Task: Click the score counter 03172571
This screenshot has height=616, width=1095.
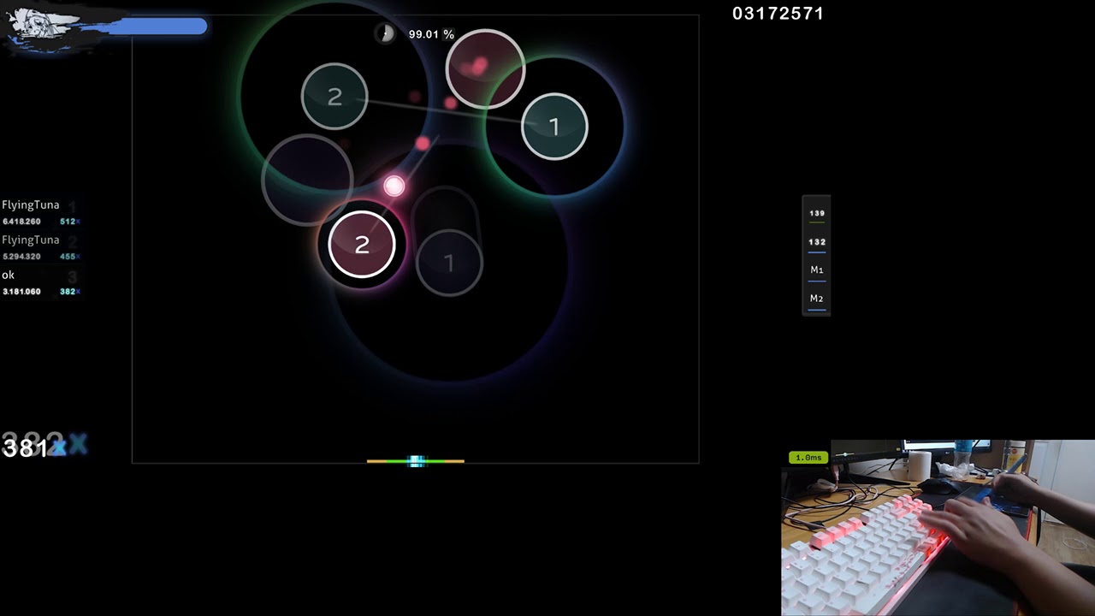Action: coord(778,14)
